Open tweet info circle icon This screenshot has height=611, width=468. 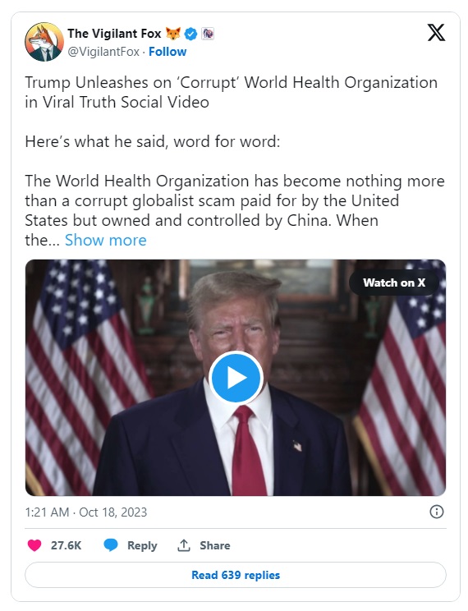click(437, 512)
